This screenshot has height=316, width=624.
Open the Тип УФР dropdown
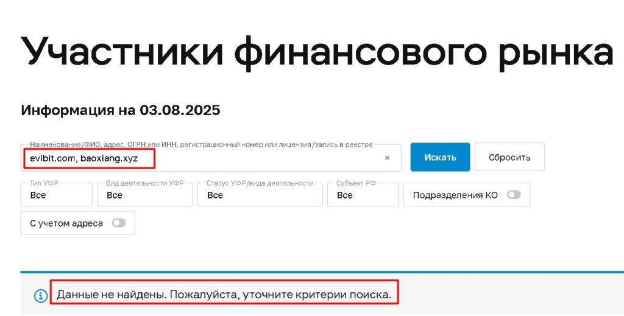(x=56, y=194)
